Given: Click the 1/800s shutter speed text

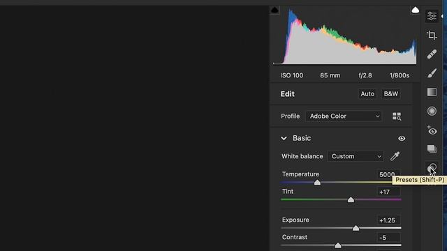Looking at the screenshot, I should pyautogui.click(x=400, y=75).
